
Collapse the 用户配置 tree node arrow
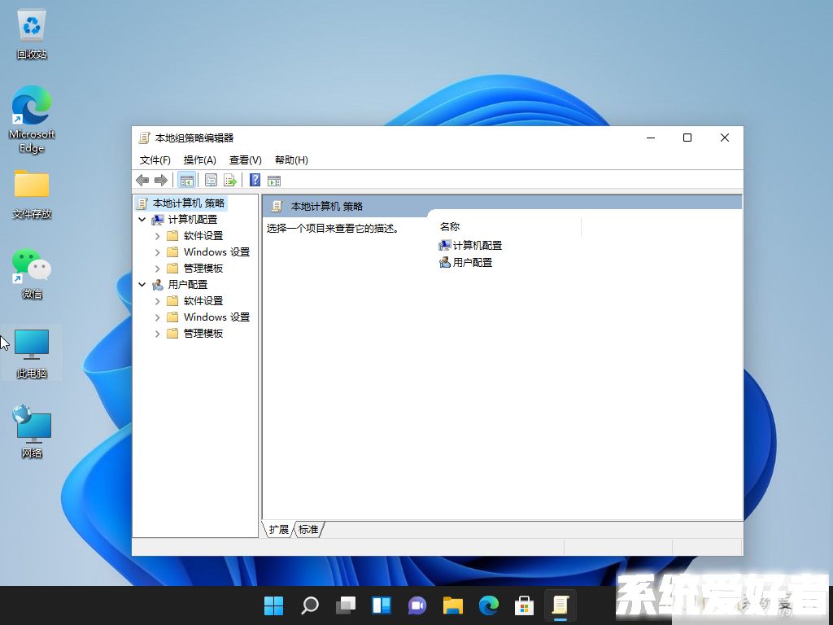point(142,285)
